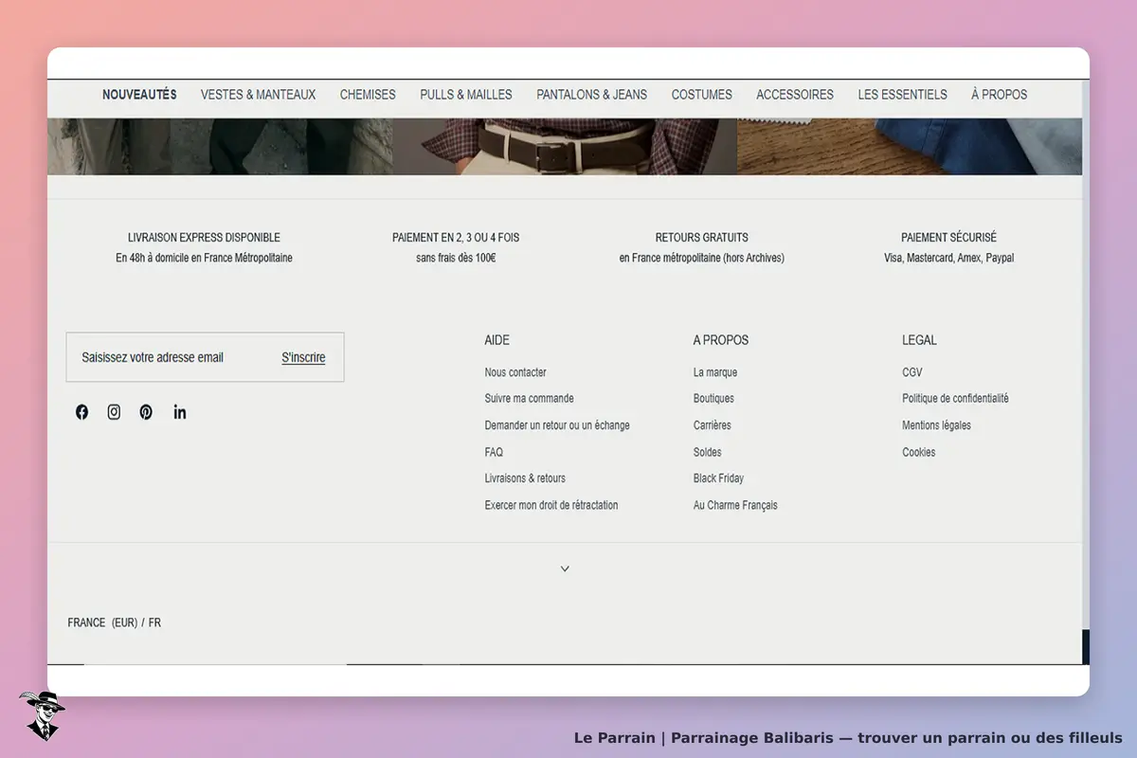1137x758 pixels.
Task: Open the Les Essentiels menu
Action: pyautogui.click(x=903, y=95)
